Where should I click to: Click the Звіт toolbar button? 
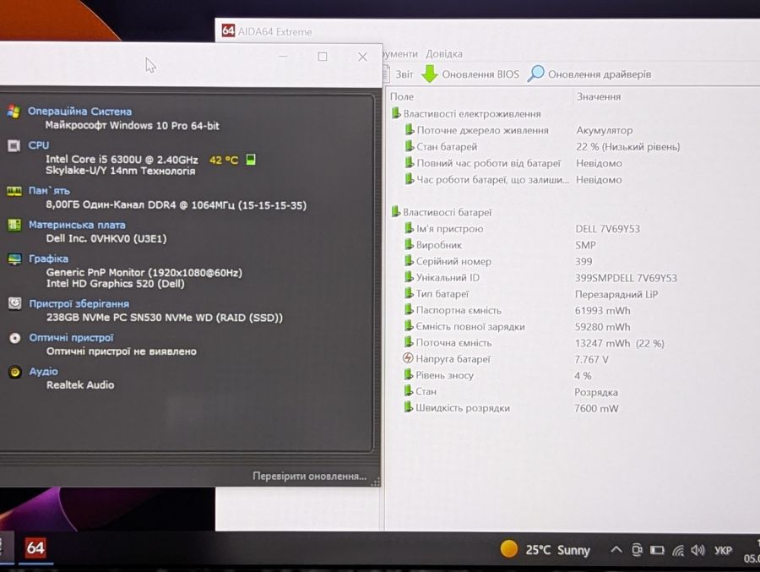pyautogui.click(x=399, y=74)
